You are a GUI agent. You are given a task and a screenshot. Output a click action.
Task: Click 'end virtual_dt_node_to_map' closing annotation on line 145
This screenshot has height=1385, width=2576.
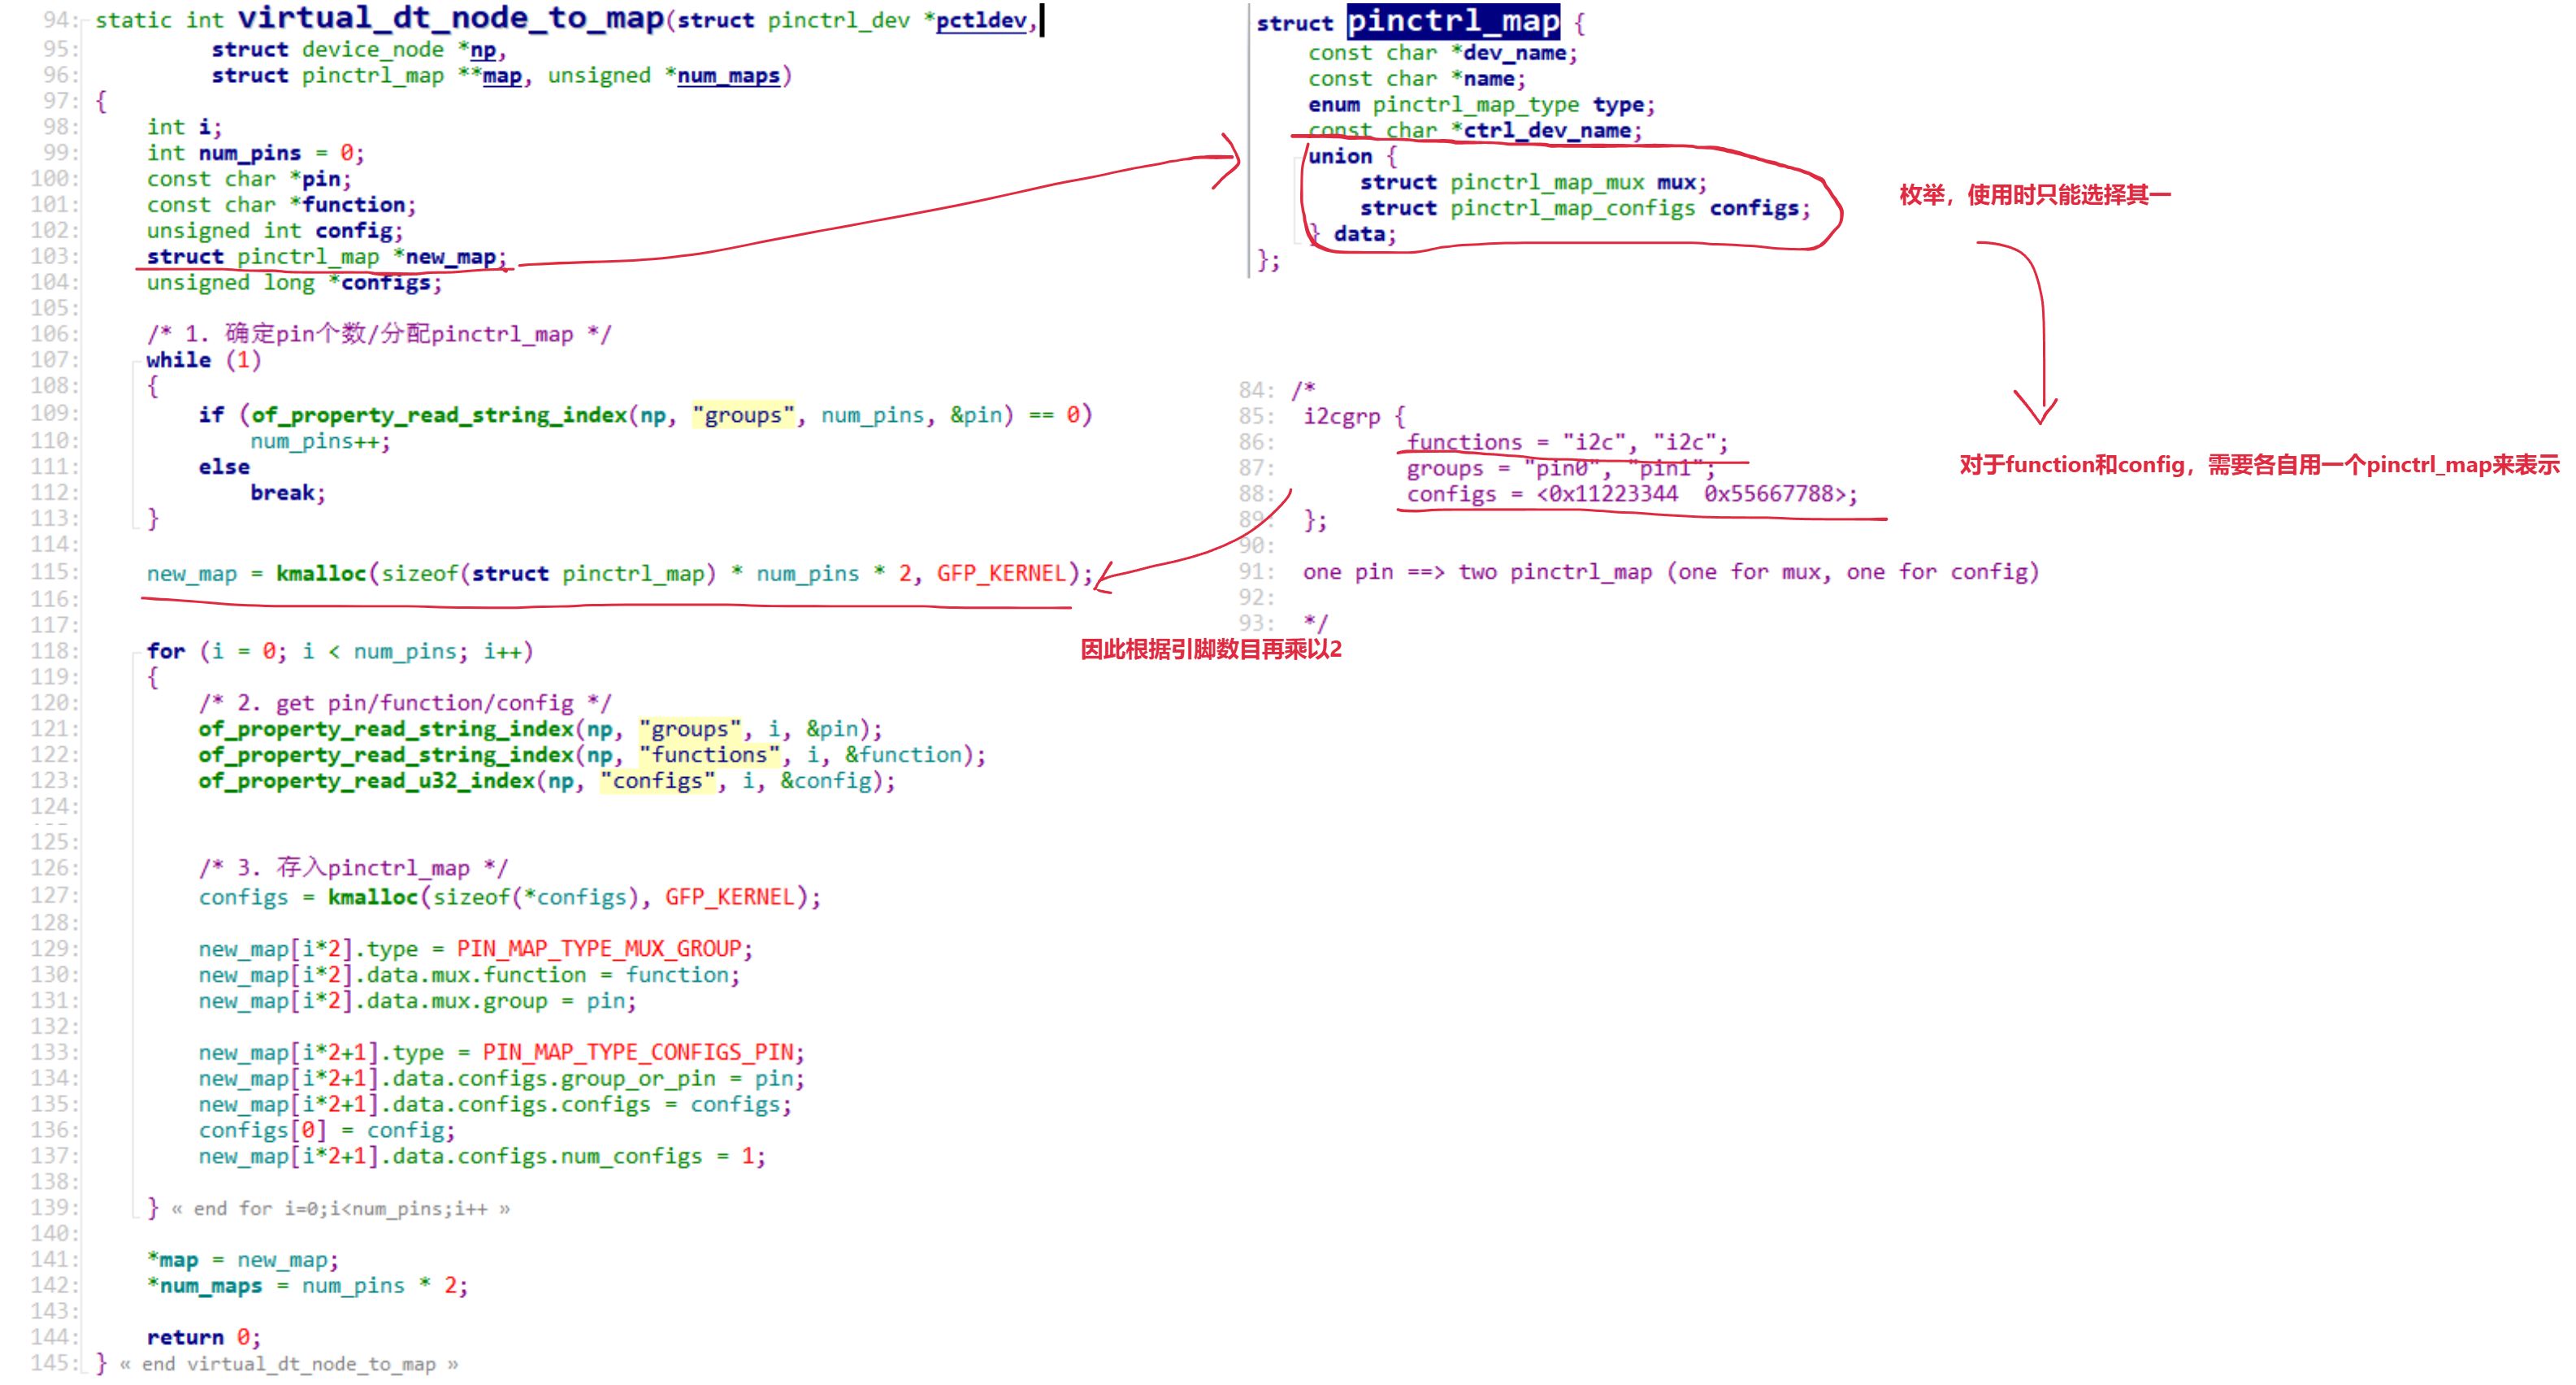coord(289,1363)
